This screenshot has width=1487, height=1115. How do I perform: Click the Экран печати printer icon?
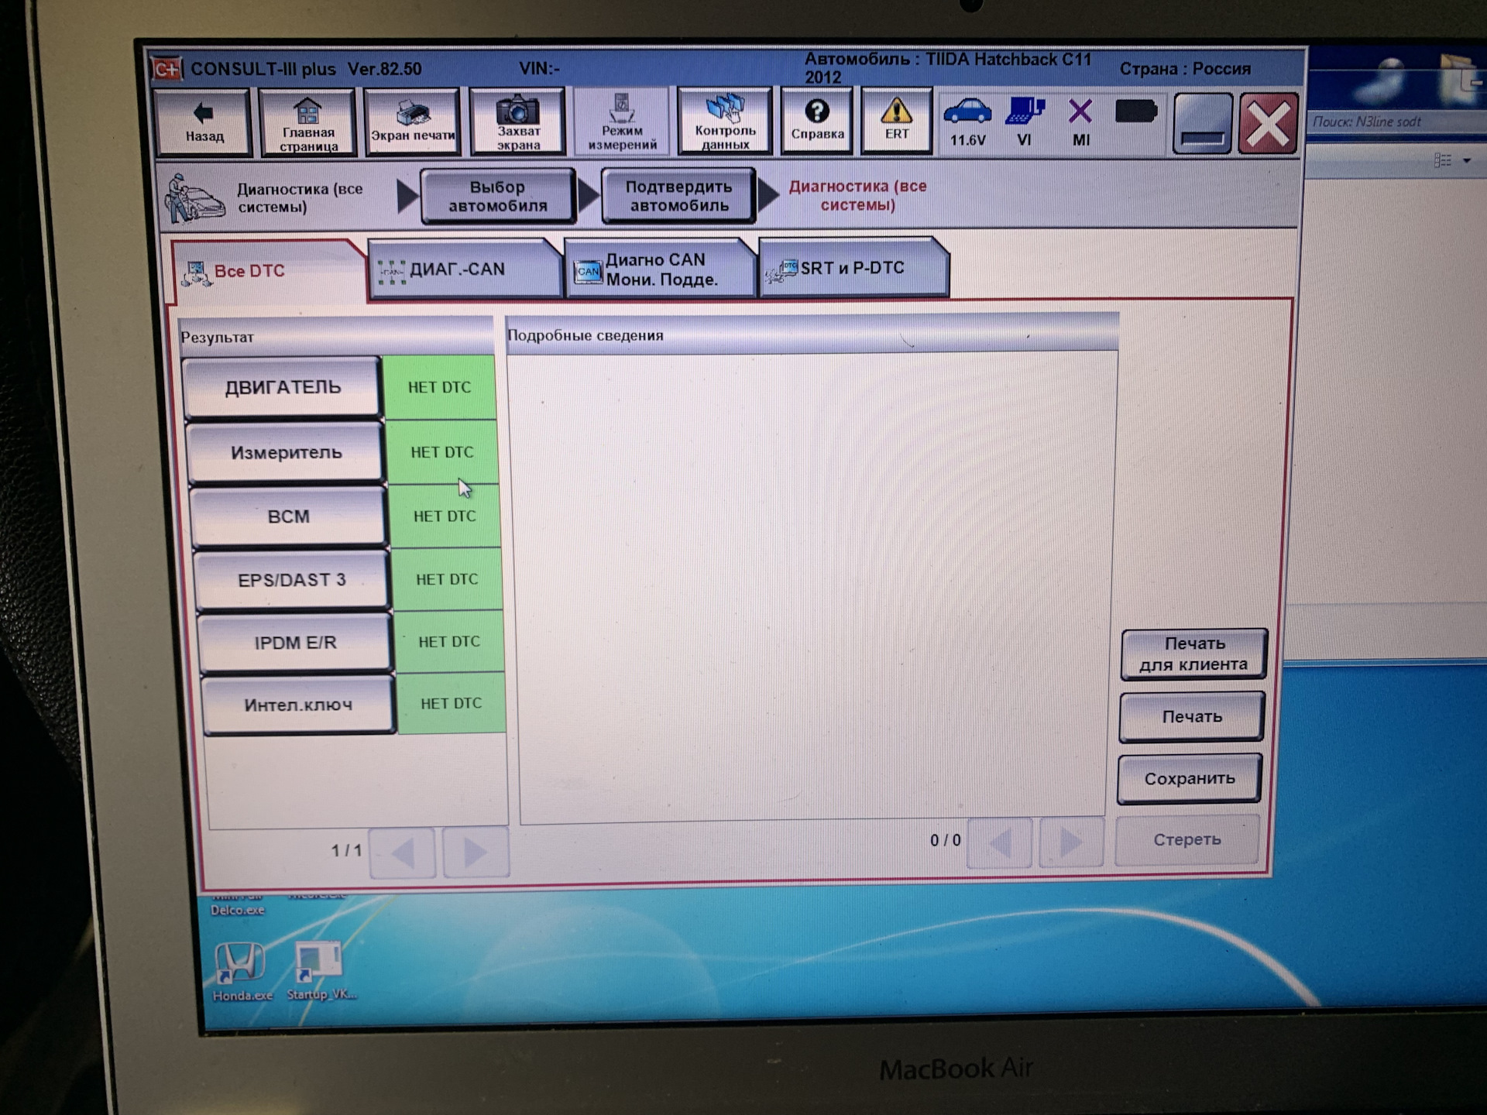tap(413, 122)
